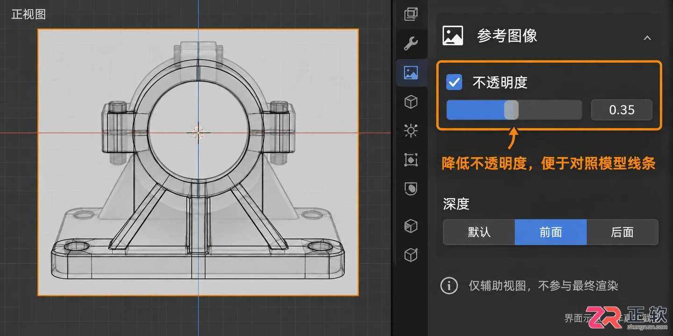Viewport: 673px width, 336px height.
Task: Open the shield icon tab
Action: pyautogui.click(x=411, y=189)
